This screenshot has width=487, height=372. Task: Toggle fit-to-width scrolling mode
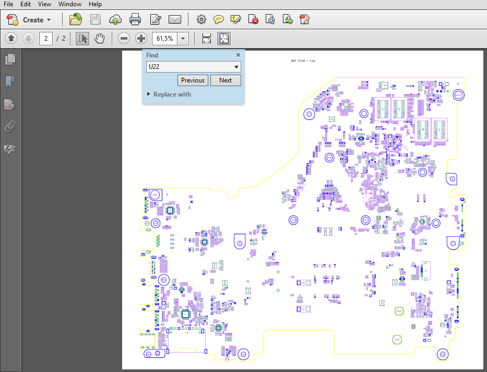click(206, 39)
